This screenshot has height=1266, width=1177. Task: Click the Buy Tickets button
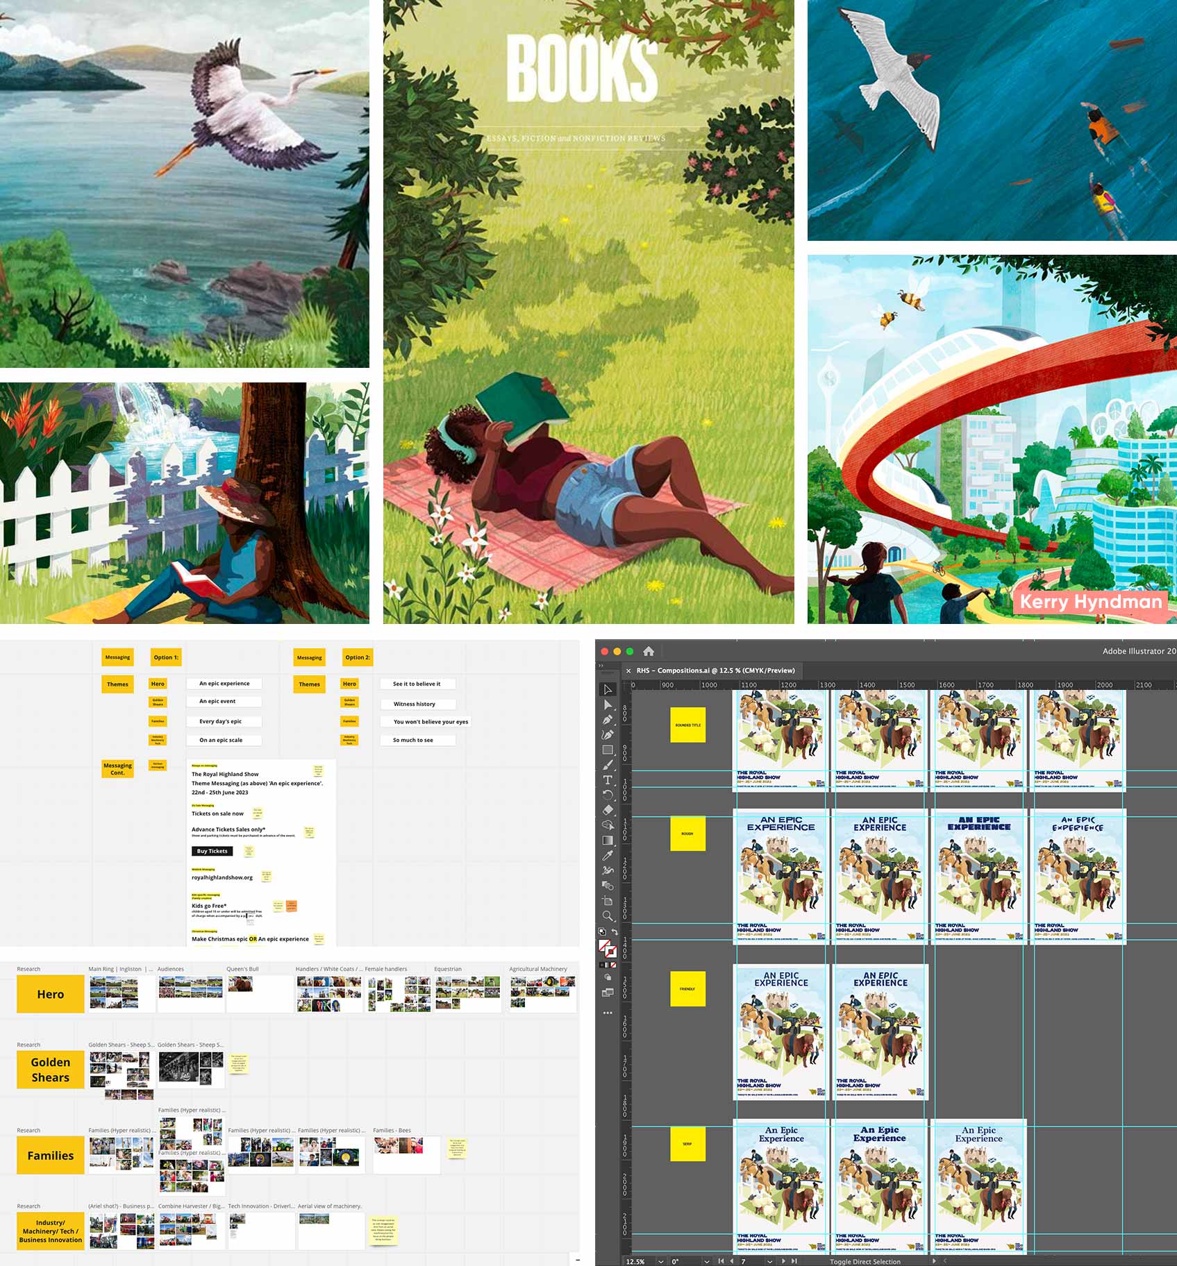pyautogui.click(x=212, y=851)
